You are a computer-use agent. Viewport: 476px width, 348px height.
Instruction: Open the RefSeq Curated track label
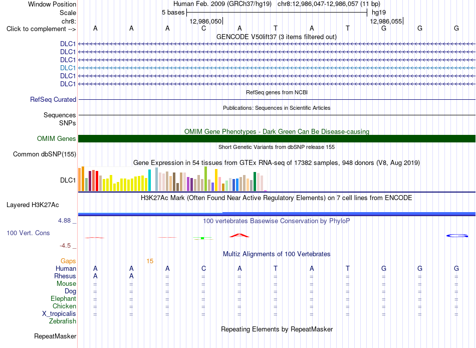tap(53, 99)
